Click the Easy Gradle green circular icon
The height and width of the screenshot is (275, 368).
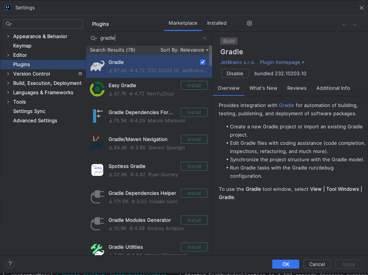pyautogui.click(x=97, y=89)
